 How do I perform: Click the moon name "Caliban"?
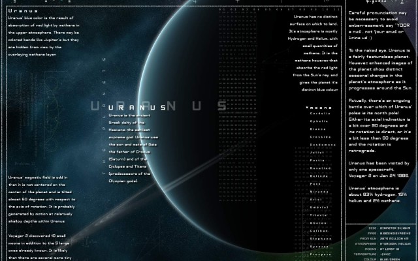click(319, 231)
